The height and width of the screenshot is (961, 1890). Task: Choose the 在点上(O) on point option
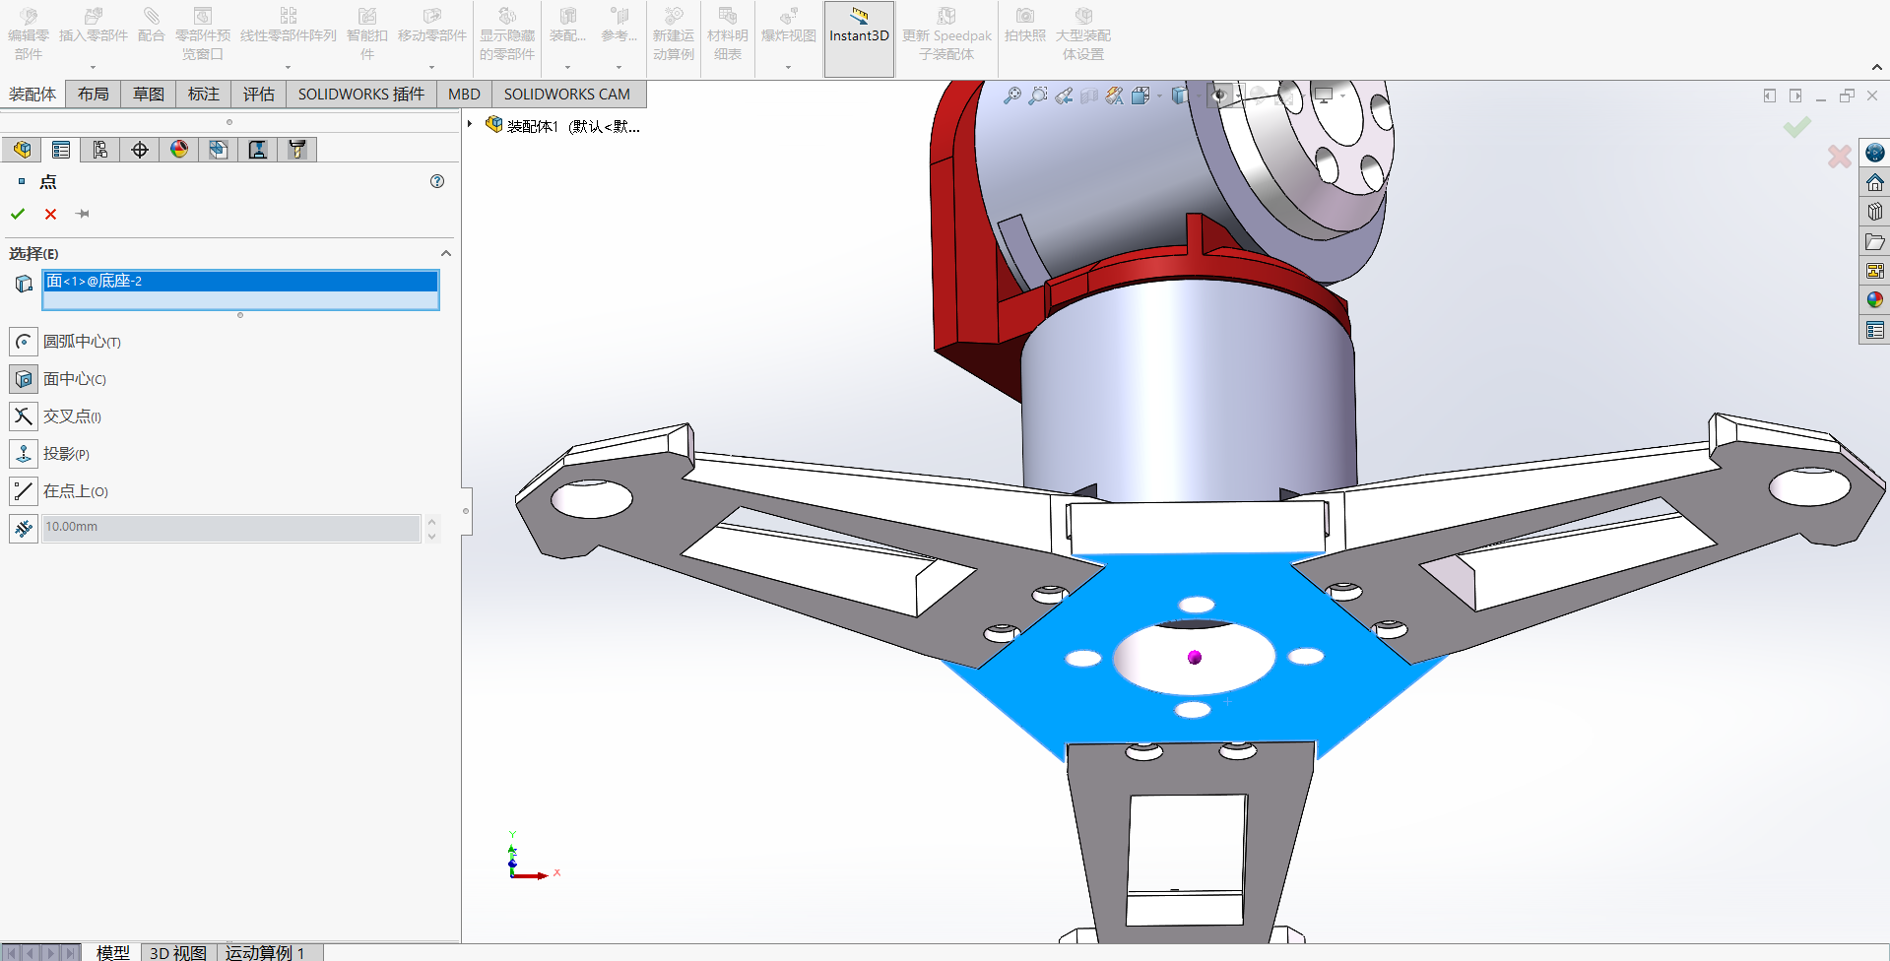click(x=24, y=491)
